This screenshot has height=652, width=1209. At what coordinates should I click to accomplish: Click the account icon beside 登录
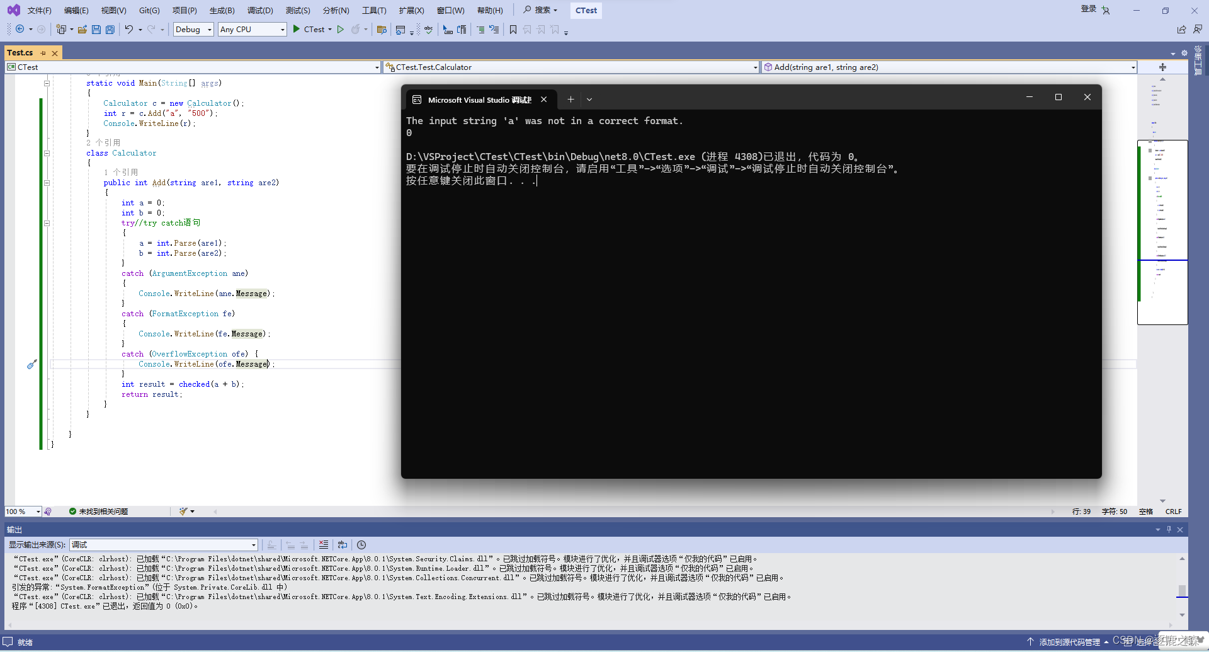pyautogui.click(x=1106, y=10)
